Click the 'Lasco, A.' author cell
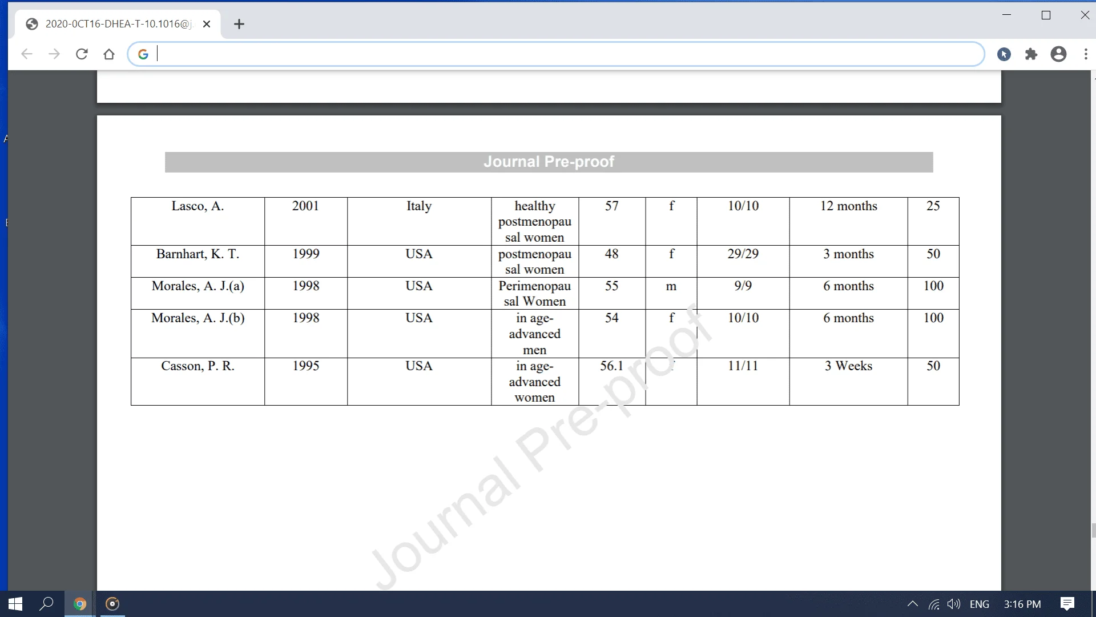The height and width of the screenshot is (617, 1096). [198, 222]
